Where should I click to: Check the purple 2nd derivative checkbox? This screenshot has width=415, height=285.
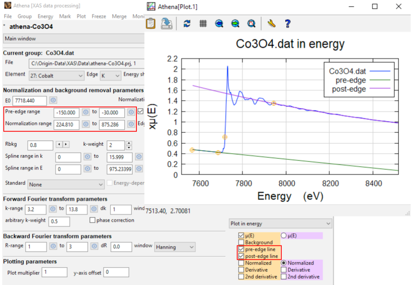tap(284, 277)
